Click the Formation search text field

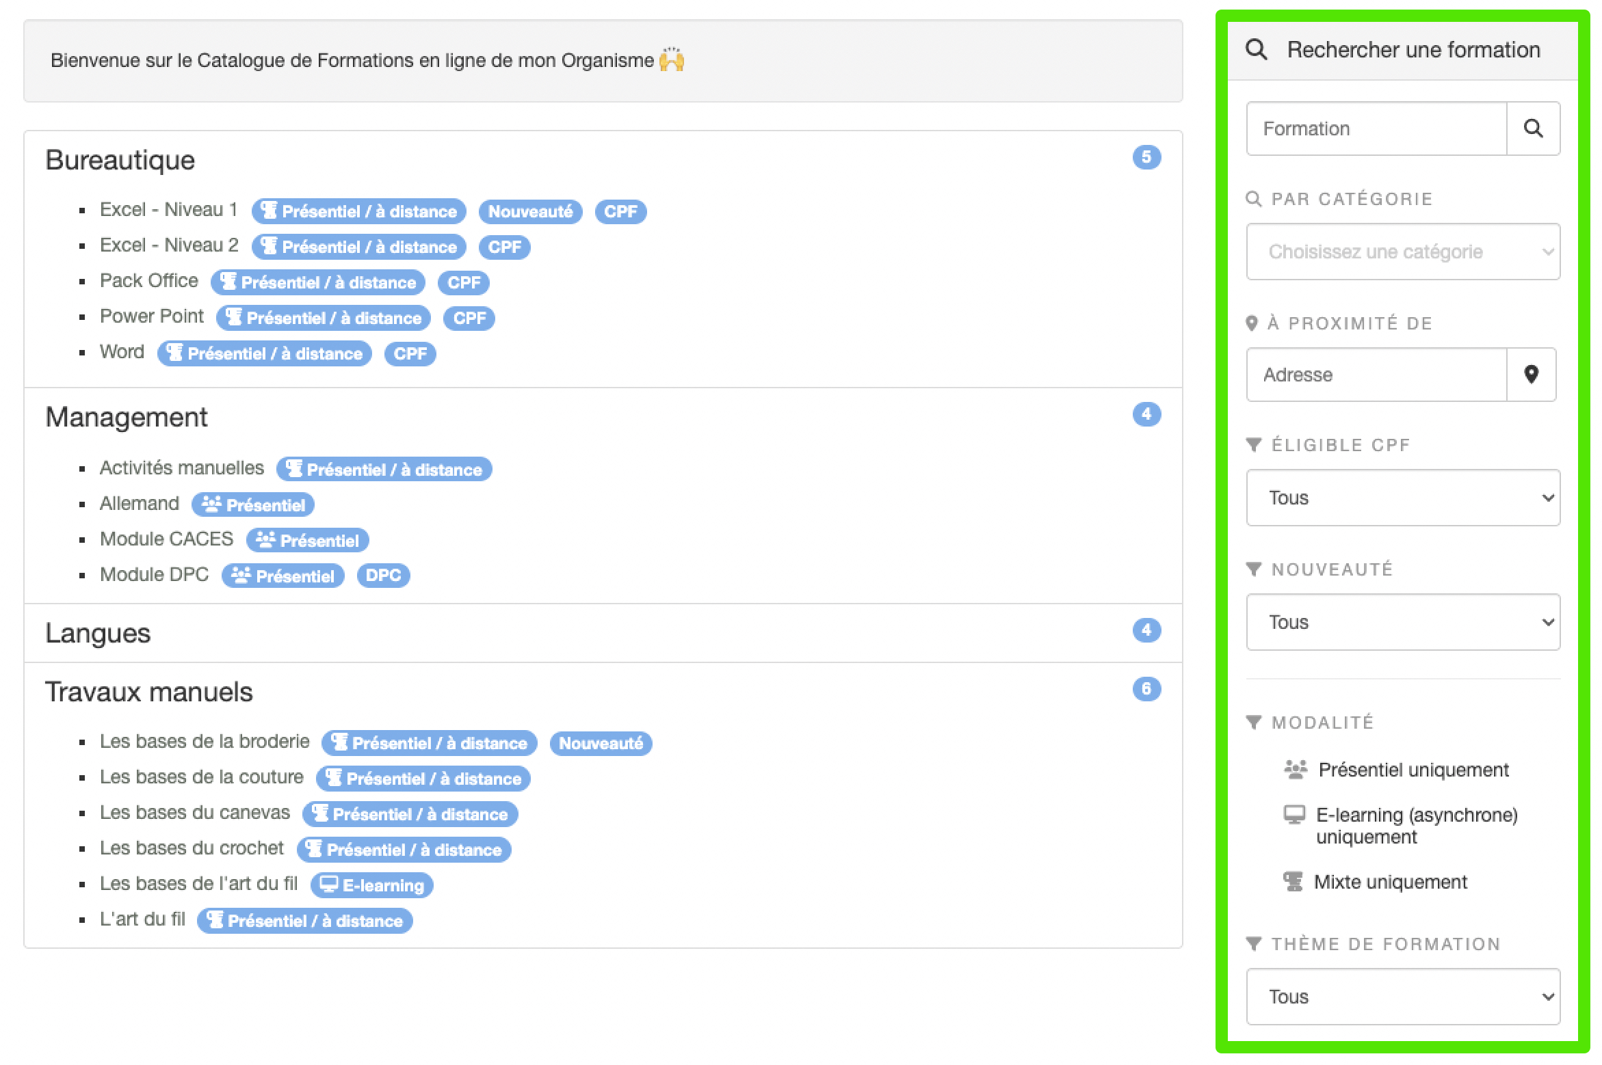point(1375,129)
